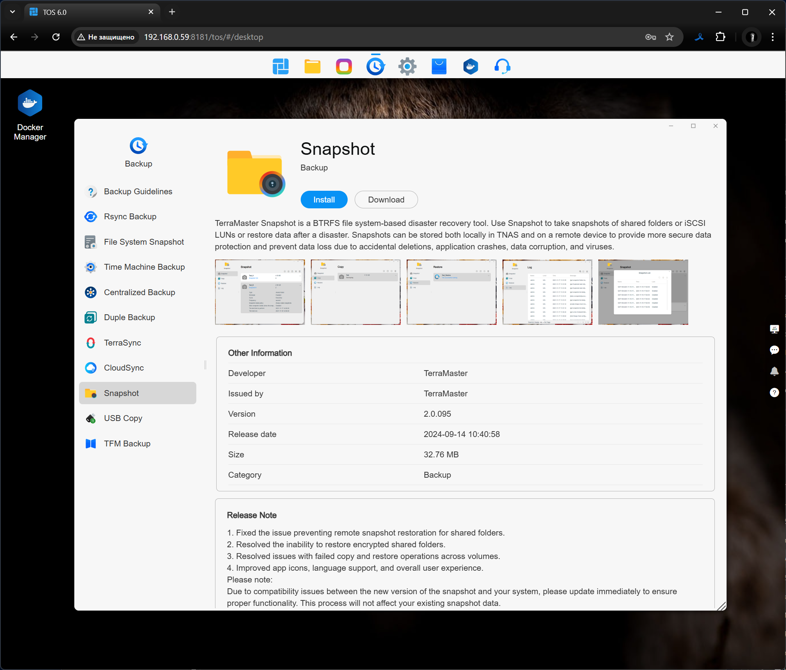Download the Snapshot package

click(386, 200)
